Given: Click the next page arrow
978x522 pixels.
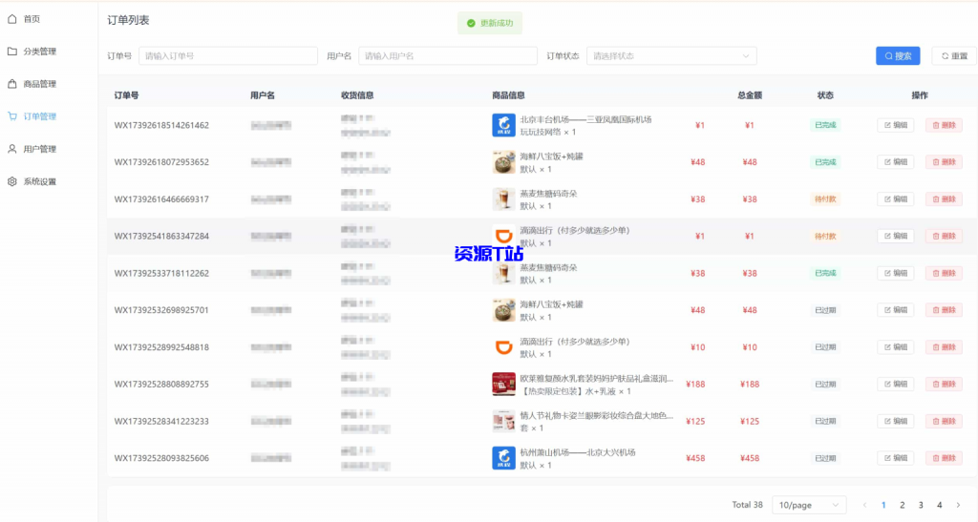Looking at the screenshot, I should (958, 505).
